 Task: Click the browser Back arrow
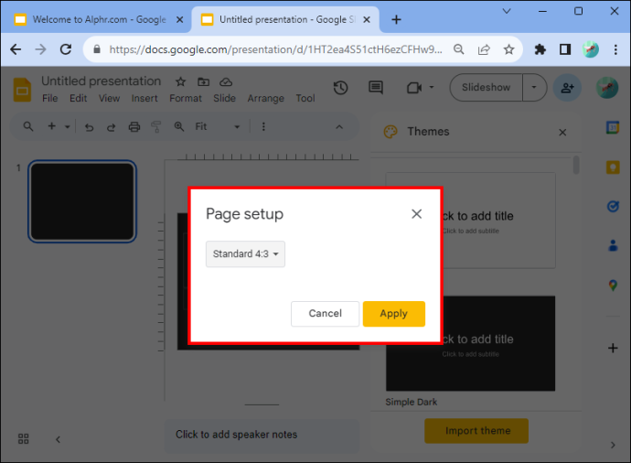pyautogui.click(x=16, y=49)
